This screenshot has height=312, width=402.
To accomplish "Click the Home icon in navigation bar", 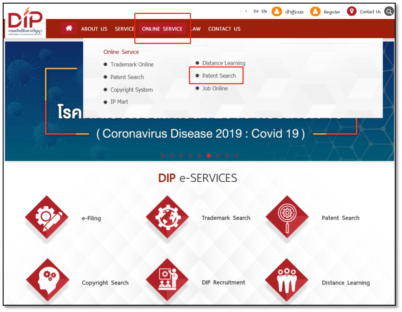I will (x=69, y=28).
